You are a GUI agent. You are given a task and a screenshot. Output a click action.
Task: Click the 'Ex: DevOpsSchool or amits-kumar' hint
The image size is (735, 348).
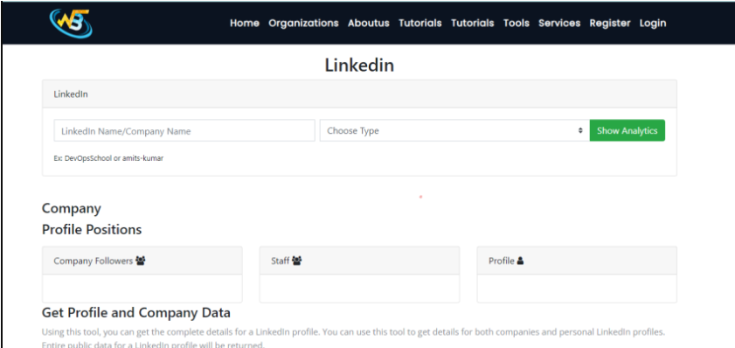pyautogui.click(x=108, y=158)
